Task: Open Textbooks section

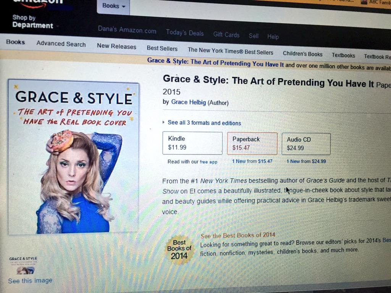Action: point(343,55)
